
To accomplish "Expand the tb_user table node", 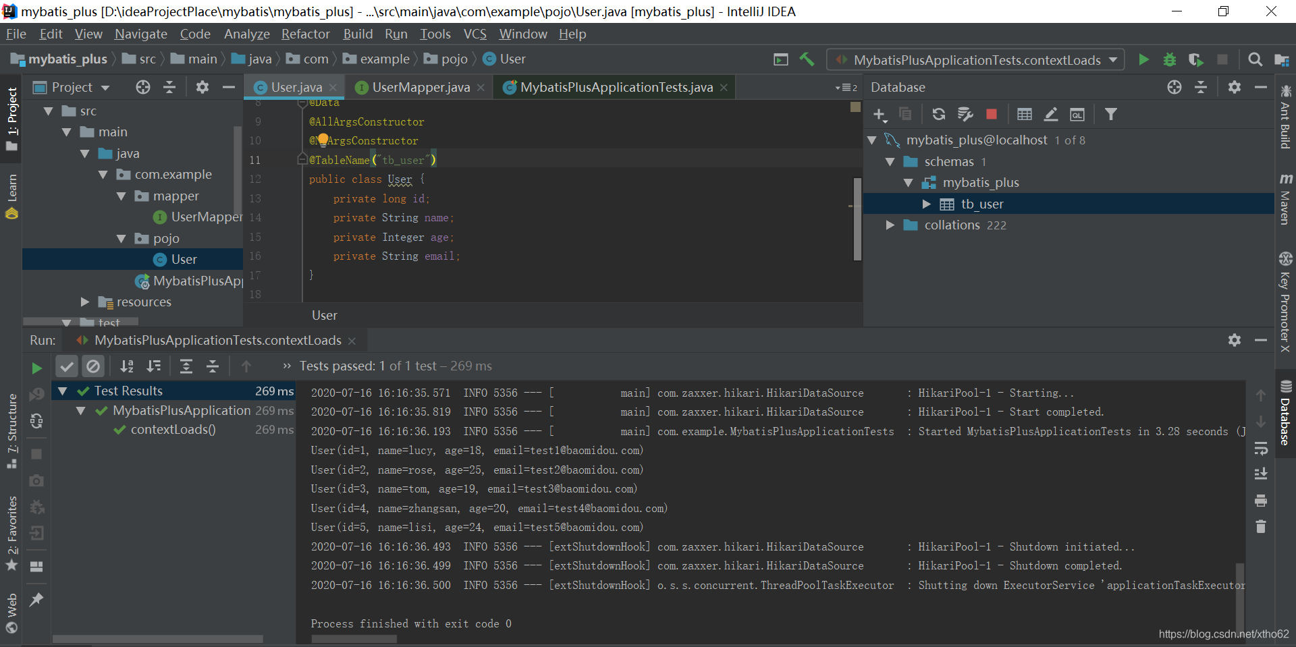I will (926, 204).
